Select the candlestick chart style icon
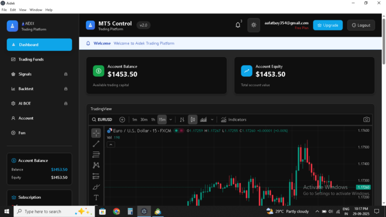 click(x=192, y=119)
